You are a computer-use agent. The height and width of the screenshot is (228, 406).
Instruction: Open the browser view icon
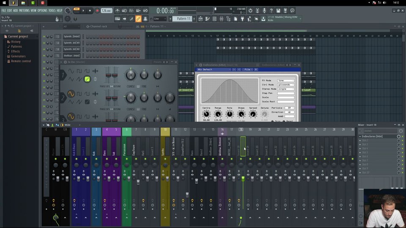tap(228, 19)
